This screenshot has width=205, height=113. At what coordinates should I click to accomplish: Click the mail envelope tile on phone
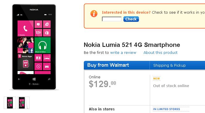[38, 33]
